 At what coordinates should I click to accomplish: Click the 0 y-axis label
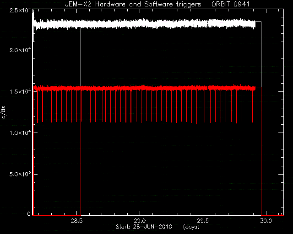click(29, 213)
